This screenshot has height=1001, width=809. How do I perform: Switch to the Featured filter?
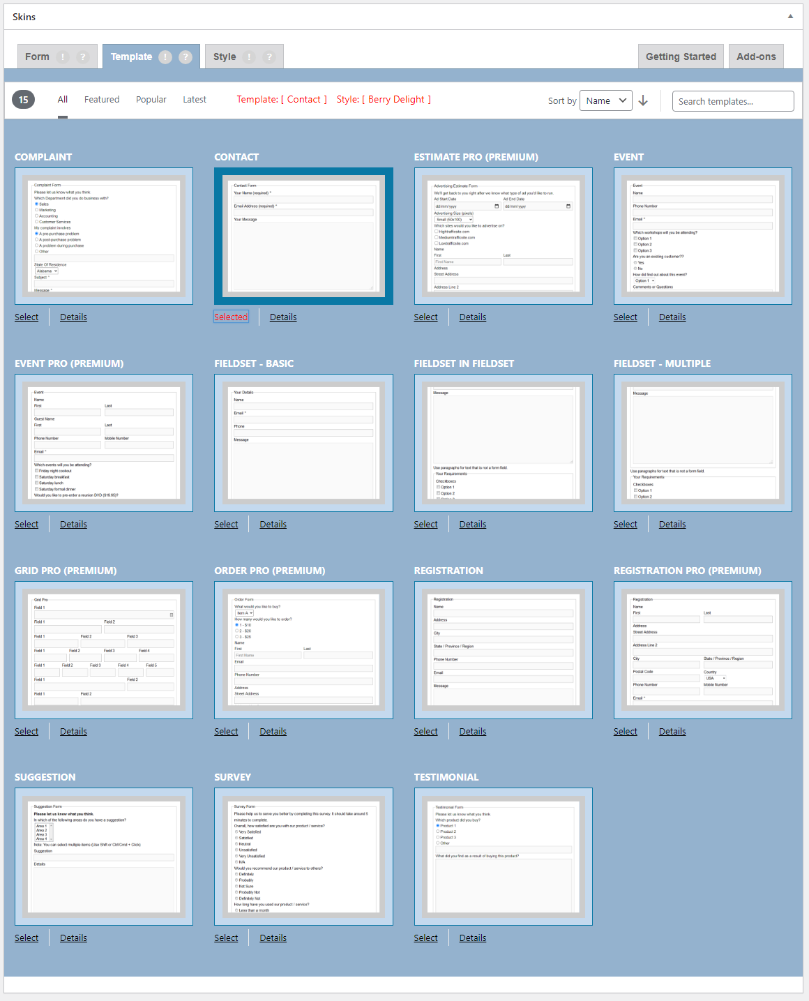pos(102,100)
